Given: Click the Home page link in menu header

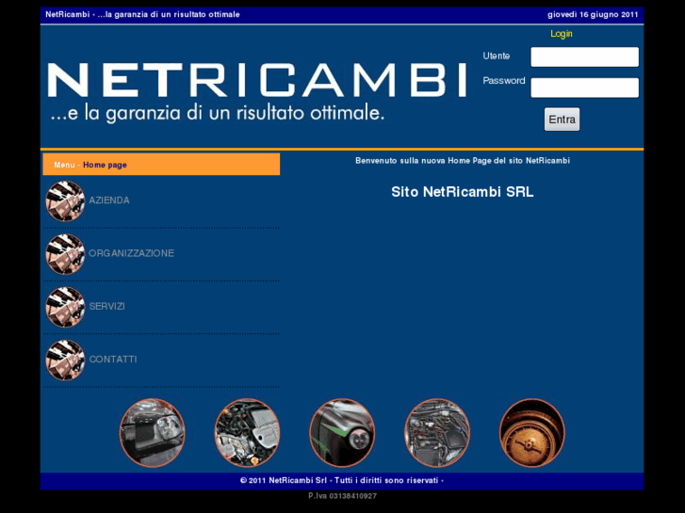Looking at the screenshot, I should [105, 165].
